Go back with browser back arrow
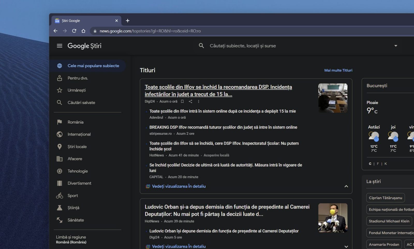The height and width of the screenshot is (249, 414). click(x=55, y=31)
